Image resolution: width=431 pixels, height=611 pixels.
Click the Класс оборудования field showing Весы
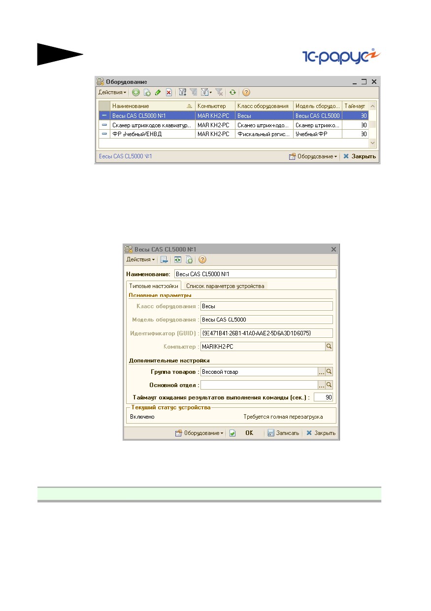[x=266, y=306]
